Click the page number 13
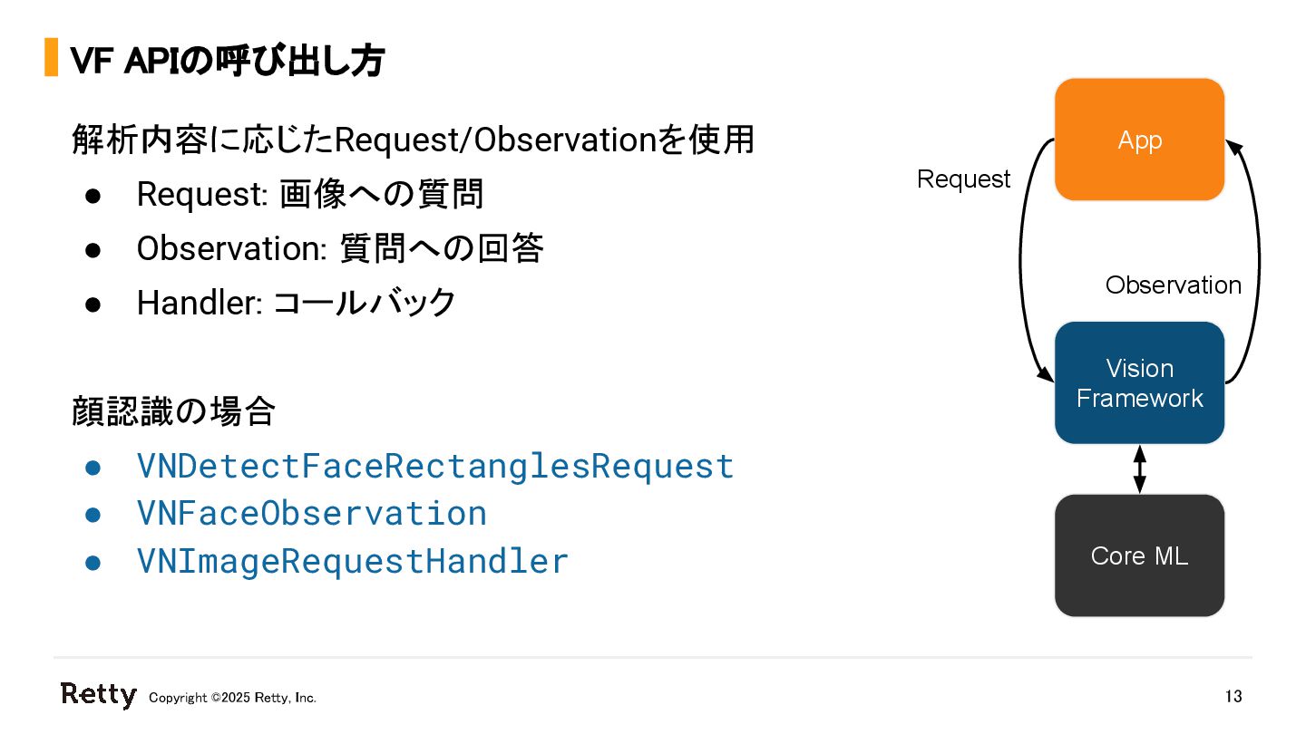Screen dimensions: 1306x734 1233,697
